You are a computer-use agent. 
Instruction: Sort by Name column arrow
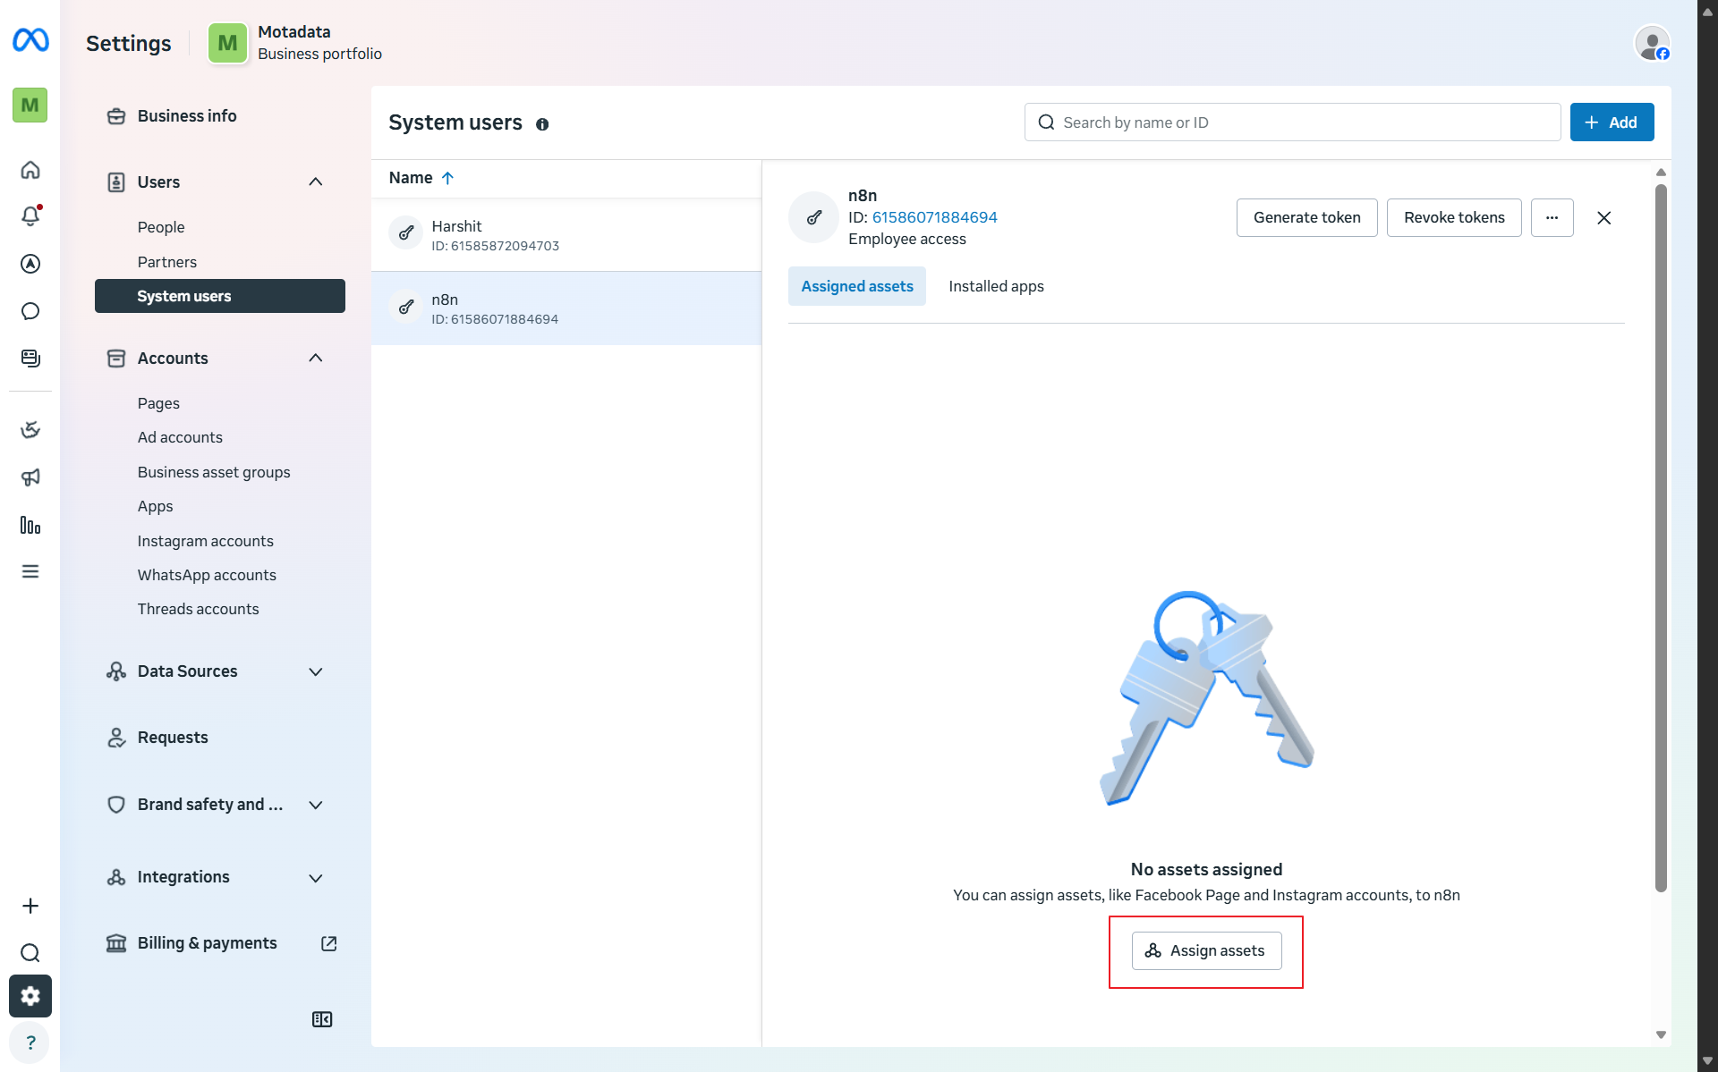[x=447, y=178]
